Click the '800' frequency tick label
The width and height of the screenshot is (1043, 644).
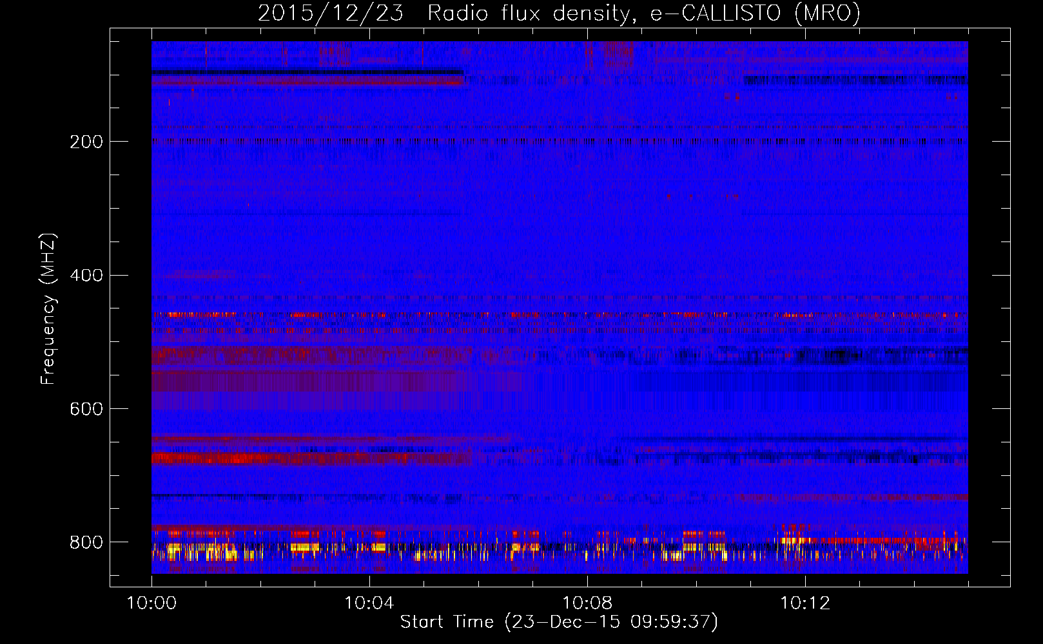(86, 542)
